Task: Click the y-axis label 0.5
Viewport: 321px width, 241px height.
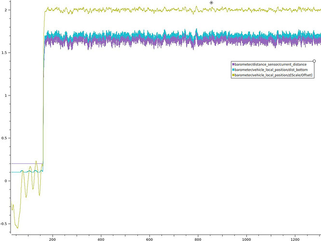Action: coord(4,138)
